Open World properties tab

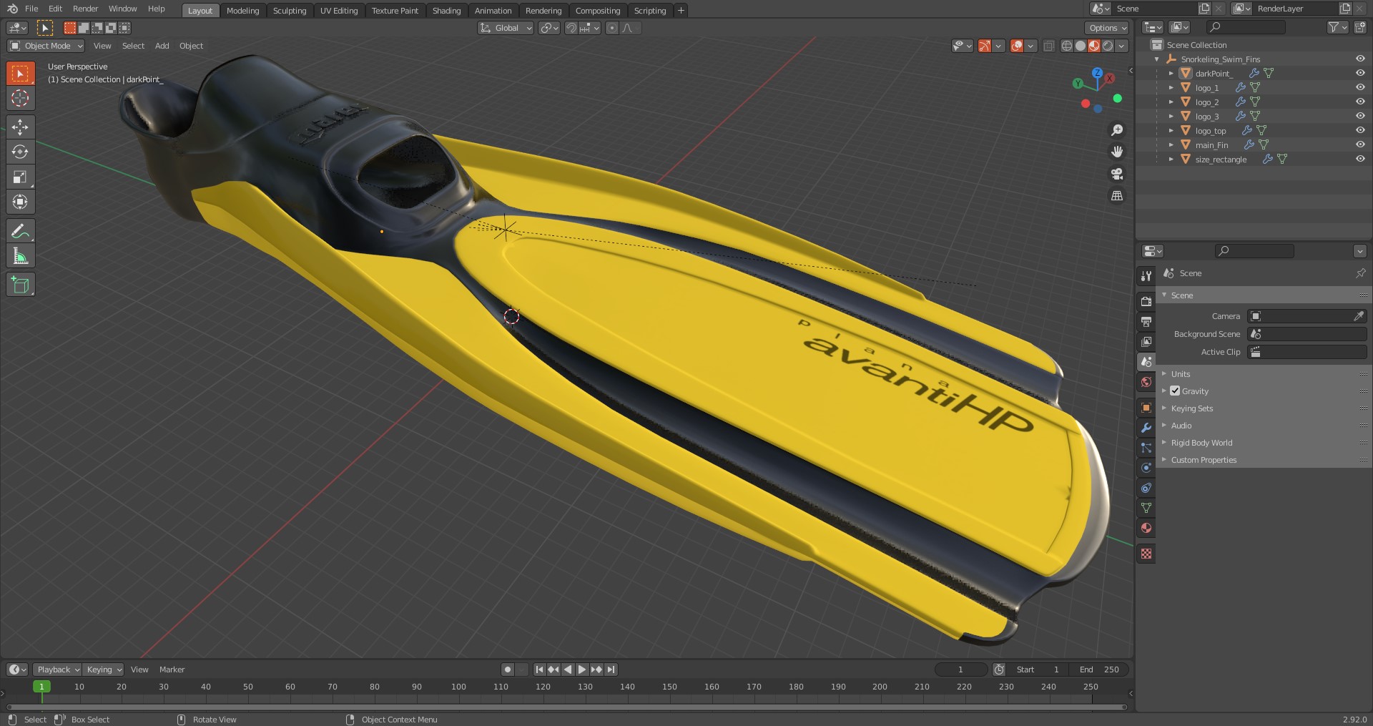point(1146,382)
